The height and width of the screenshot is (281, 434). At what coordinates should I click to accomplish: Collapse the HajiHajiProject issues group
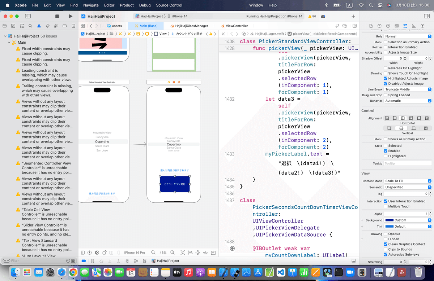coord(5,36)
